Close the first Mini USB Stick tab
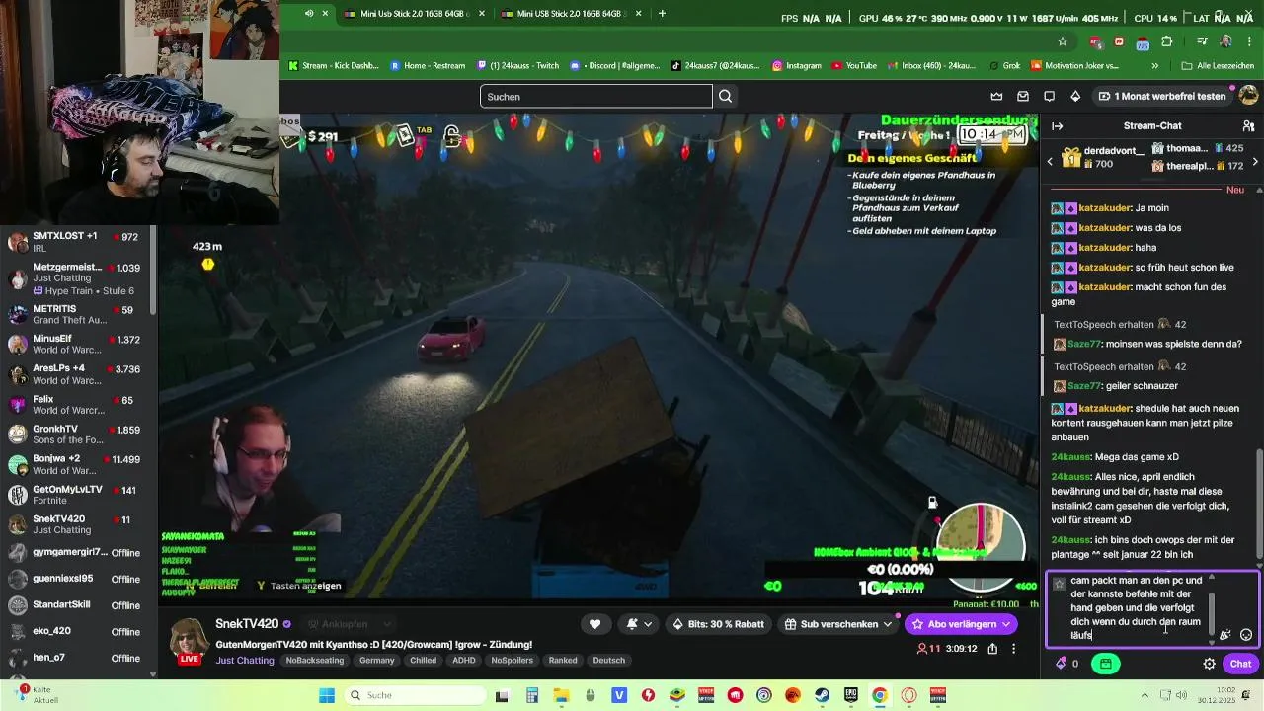The image size is (1264, 711). point(482,13)
